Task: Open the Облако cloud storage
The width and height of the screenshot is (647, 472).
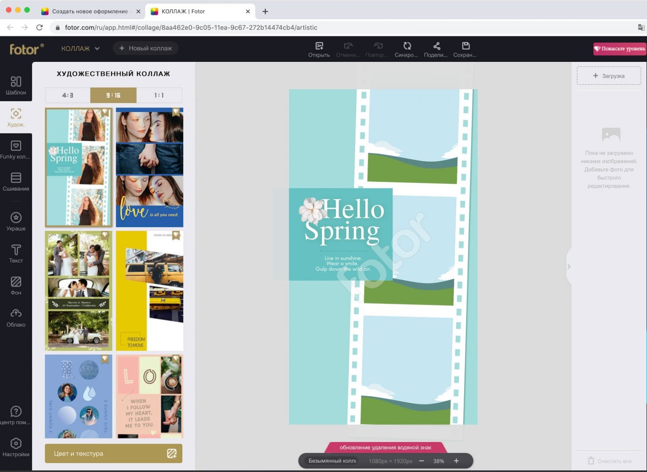Action: (x=16, y=317)
